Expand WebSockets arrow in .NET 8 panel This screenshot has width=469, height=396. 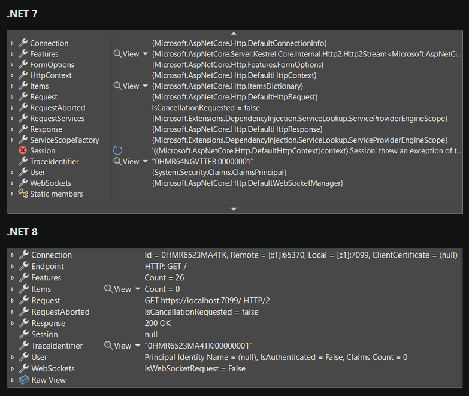(12, 369)
